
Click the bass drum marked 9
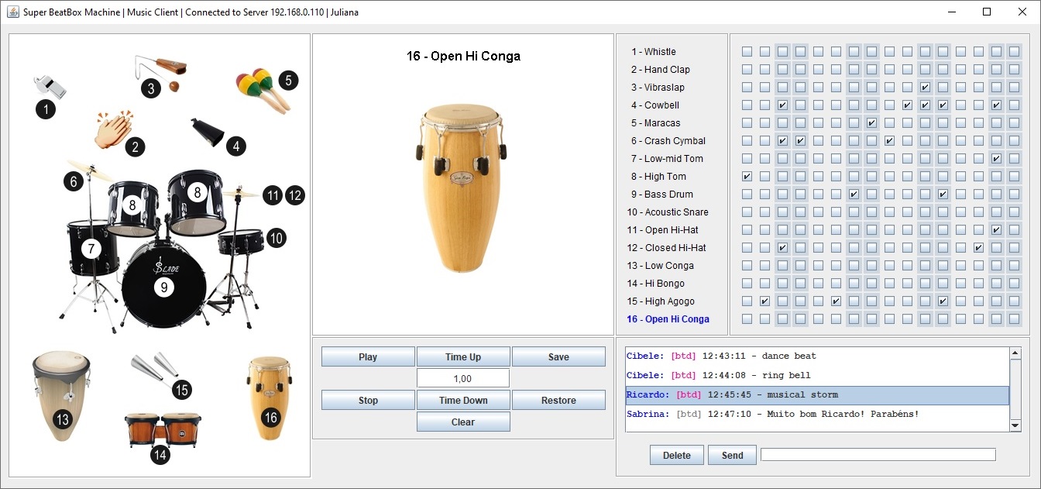click(x=163, y=284)
